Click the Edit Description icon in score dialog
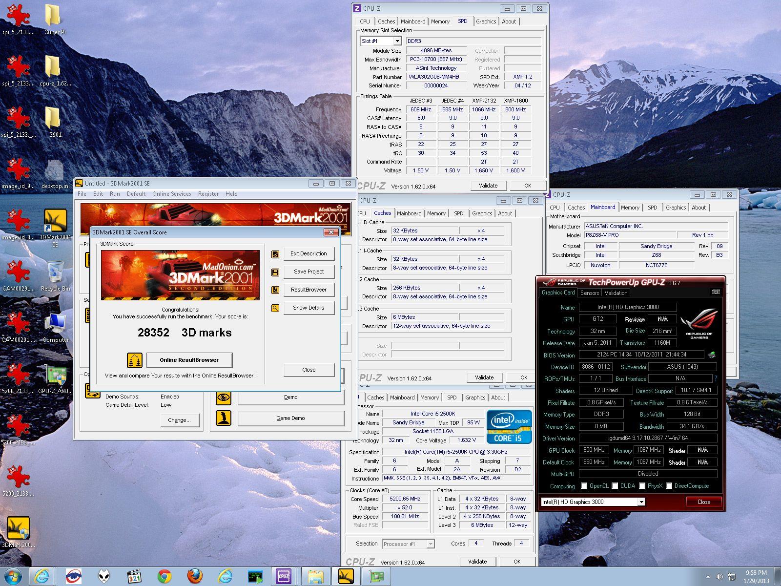The image size is (781, 586). [x=275, y=254]
